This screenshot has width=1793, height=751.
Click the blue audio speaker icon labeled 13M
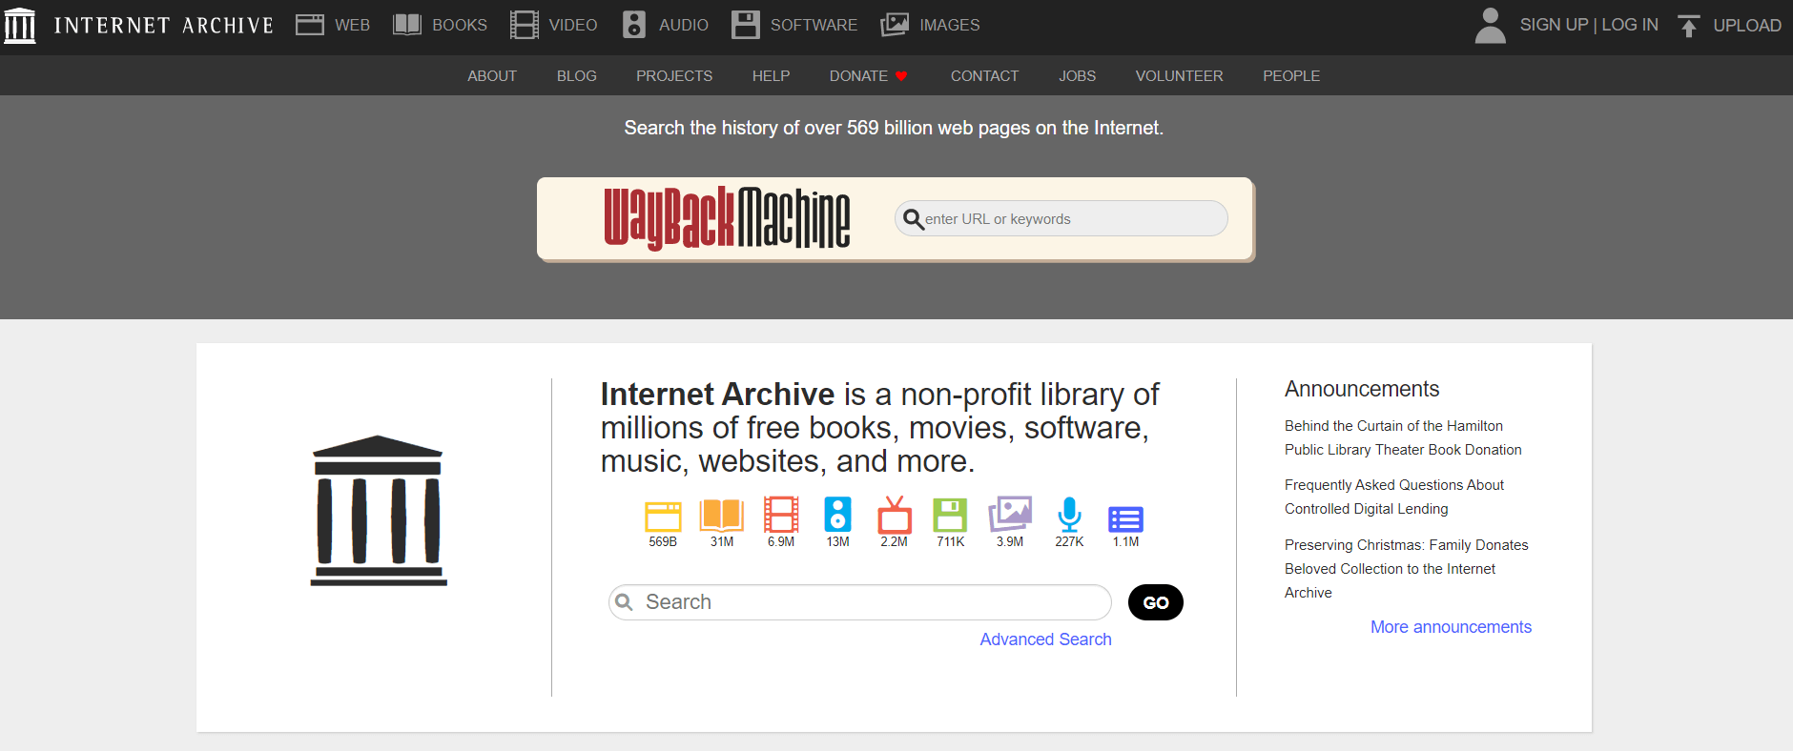837,515
